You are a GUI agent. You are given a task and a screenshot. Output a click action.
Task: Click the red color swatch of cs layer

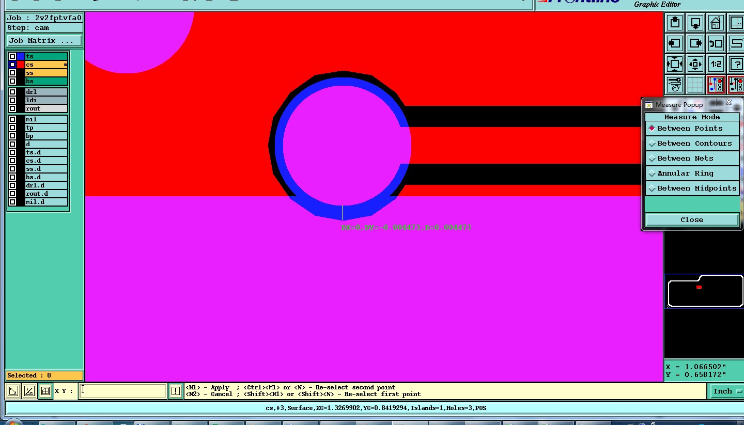tap(21, 65)
